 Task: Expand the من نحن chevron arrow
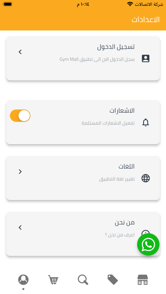[x=20, y=227]
